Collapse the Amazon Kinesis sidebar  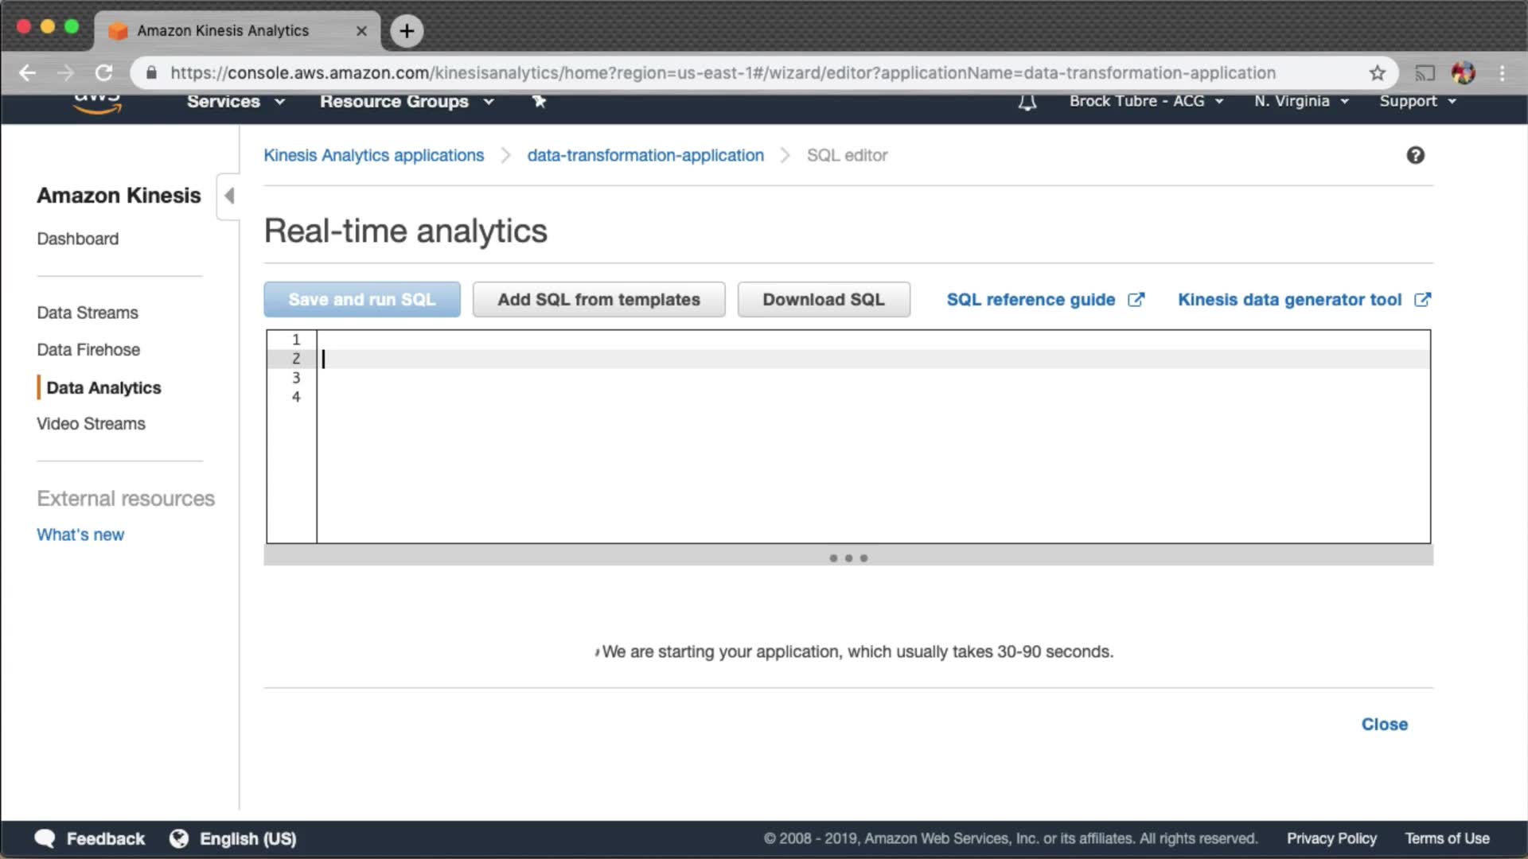pos(229,196)
